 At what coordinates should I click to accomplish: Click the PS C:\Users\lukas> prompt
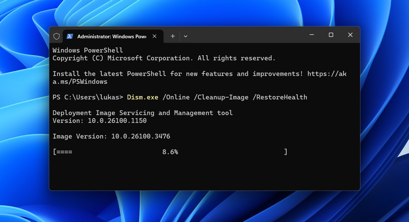tap(88, 97)
